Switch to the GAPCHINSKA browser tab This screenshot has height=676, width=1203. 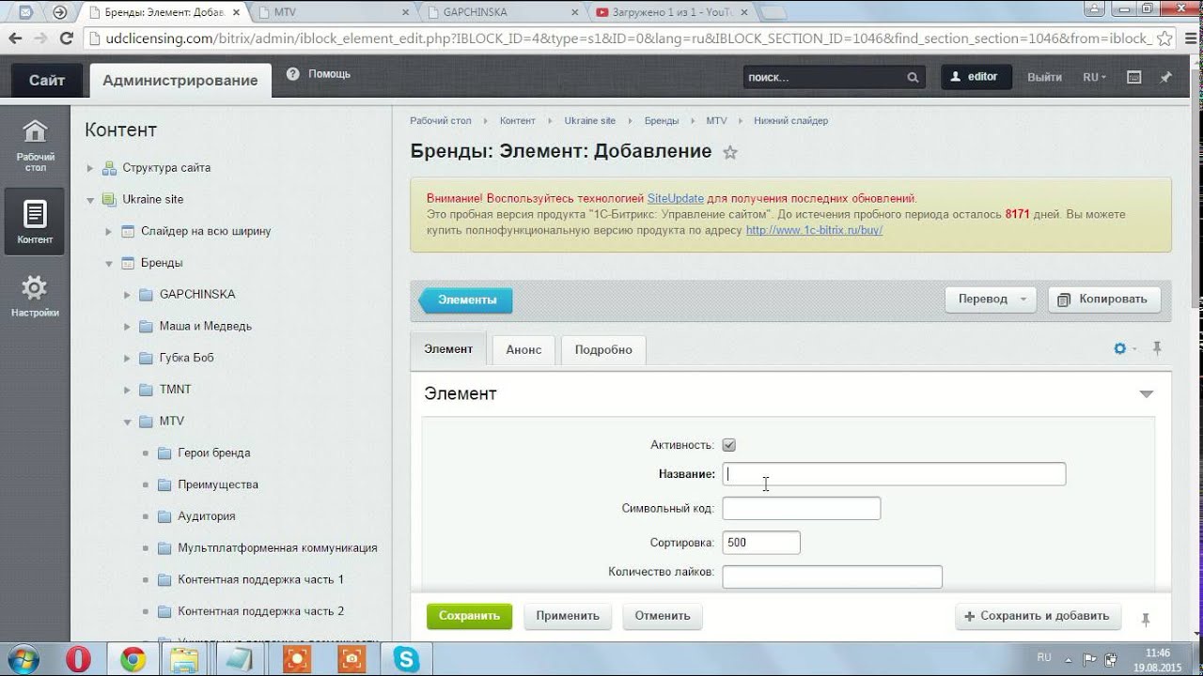point(502,12)
